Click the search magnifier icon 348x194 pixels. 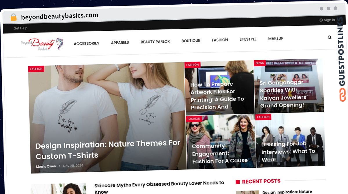[x=329, y=37]
